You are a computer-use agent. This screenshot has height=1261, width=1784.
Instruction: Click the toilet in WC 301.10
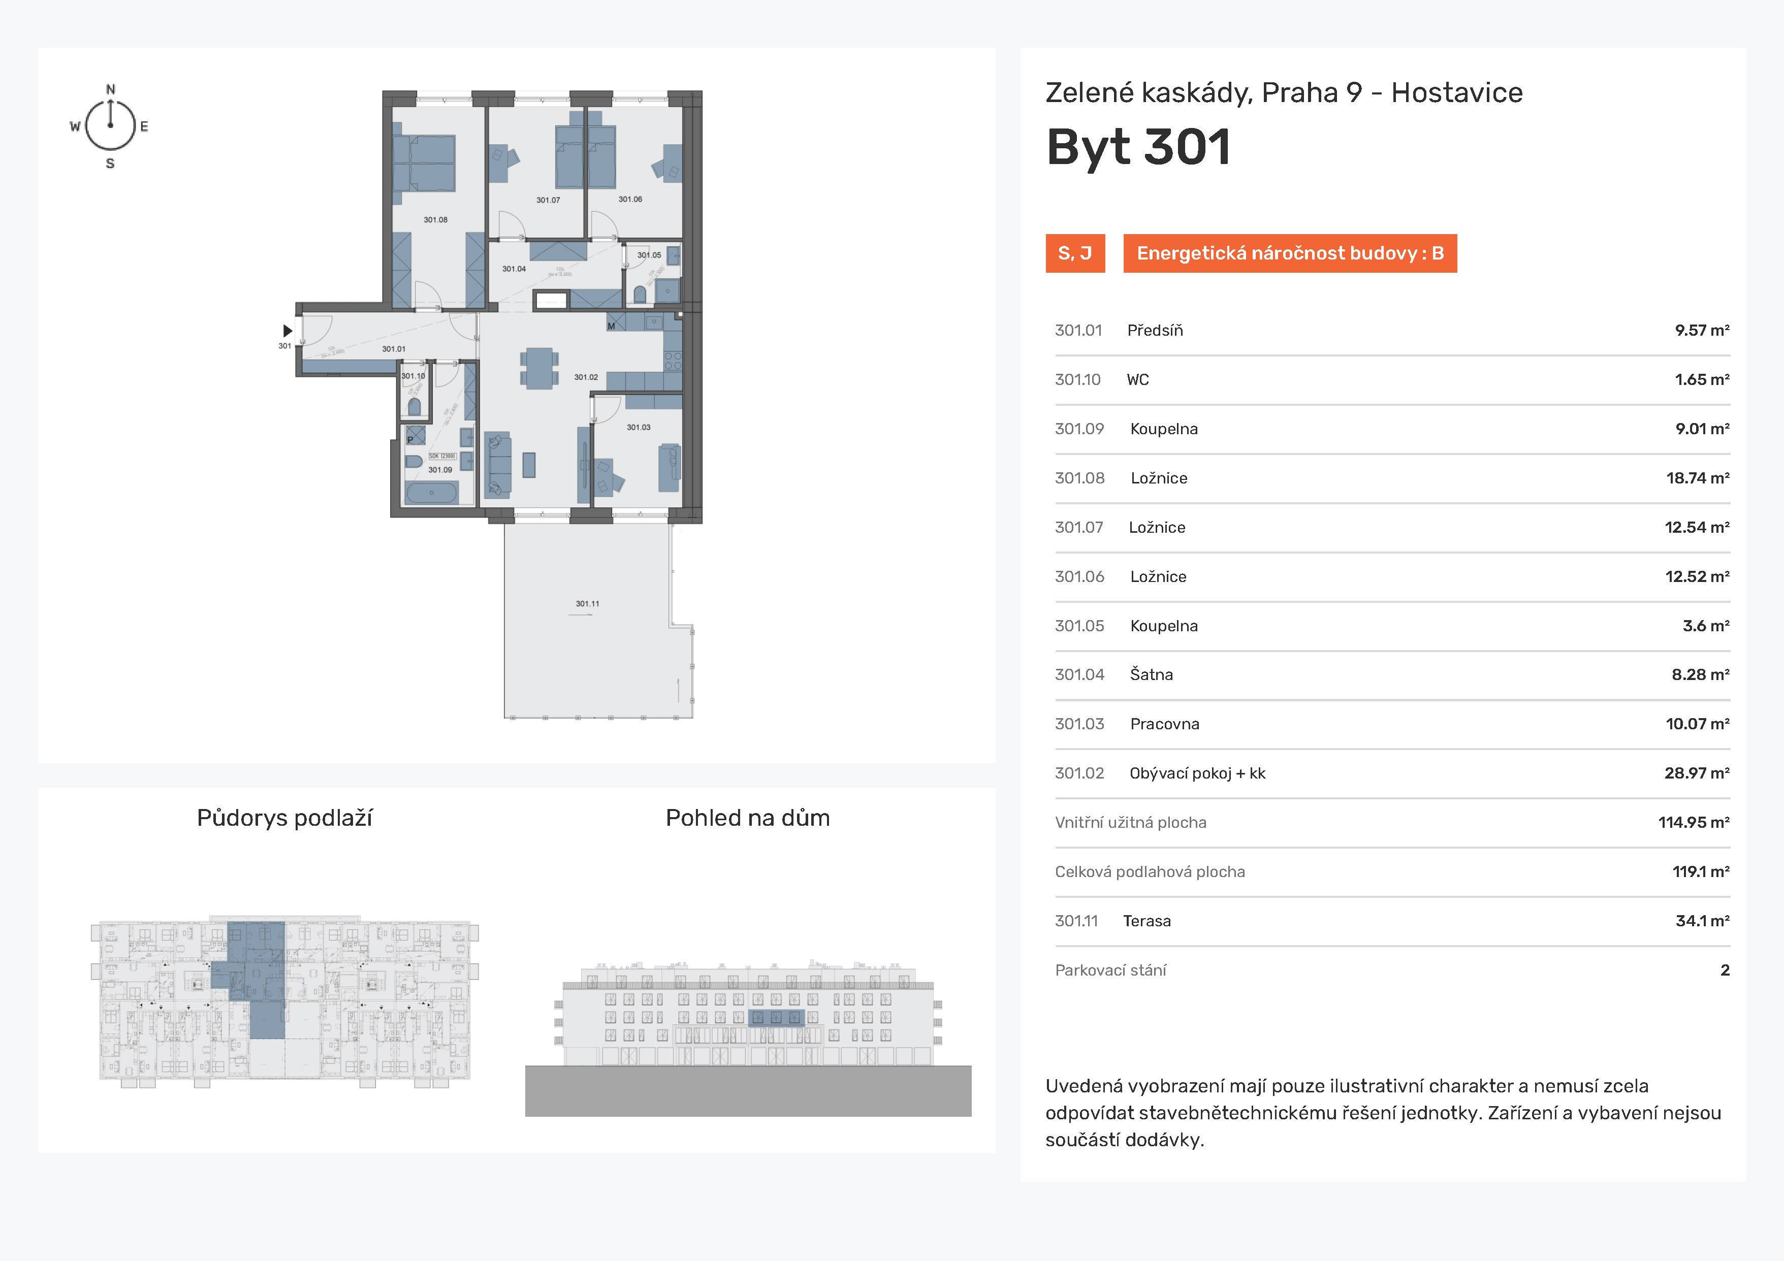pyautogui.click(x=414, y=406)
